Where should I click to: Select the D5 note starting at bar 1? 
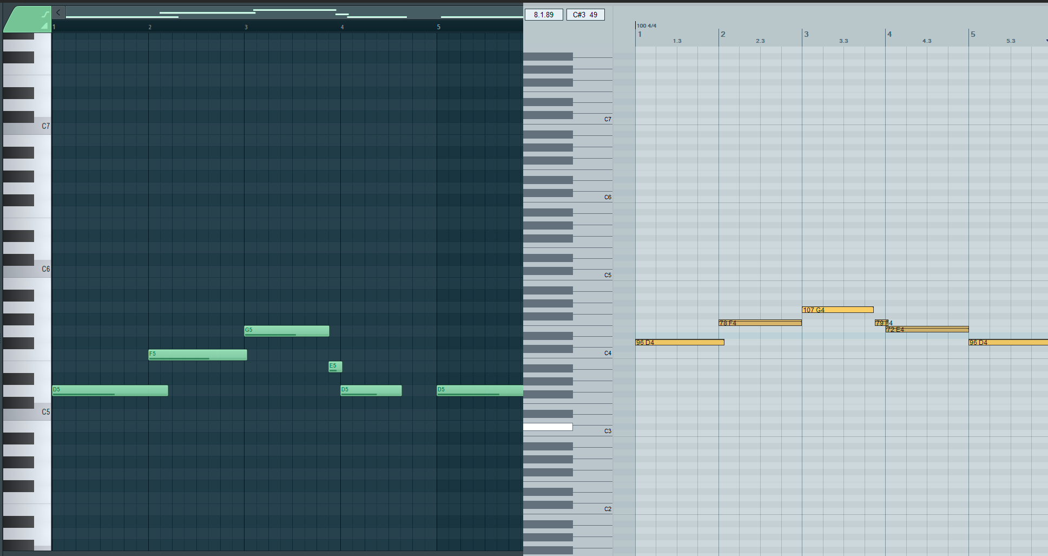[x=110, y=390]
